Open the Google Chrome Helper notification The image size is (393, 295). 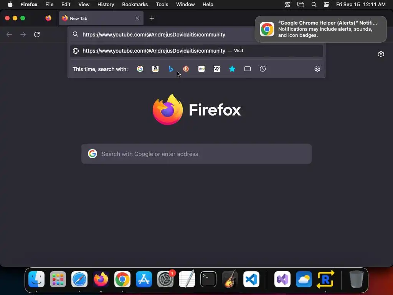pyautogui.click(x=320, y=29)
